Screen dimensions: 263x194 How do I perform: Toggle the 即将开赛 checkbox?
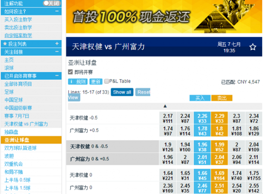(70, 72)
